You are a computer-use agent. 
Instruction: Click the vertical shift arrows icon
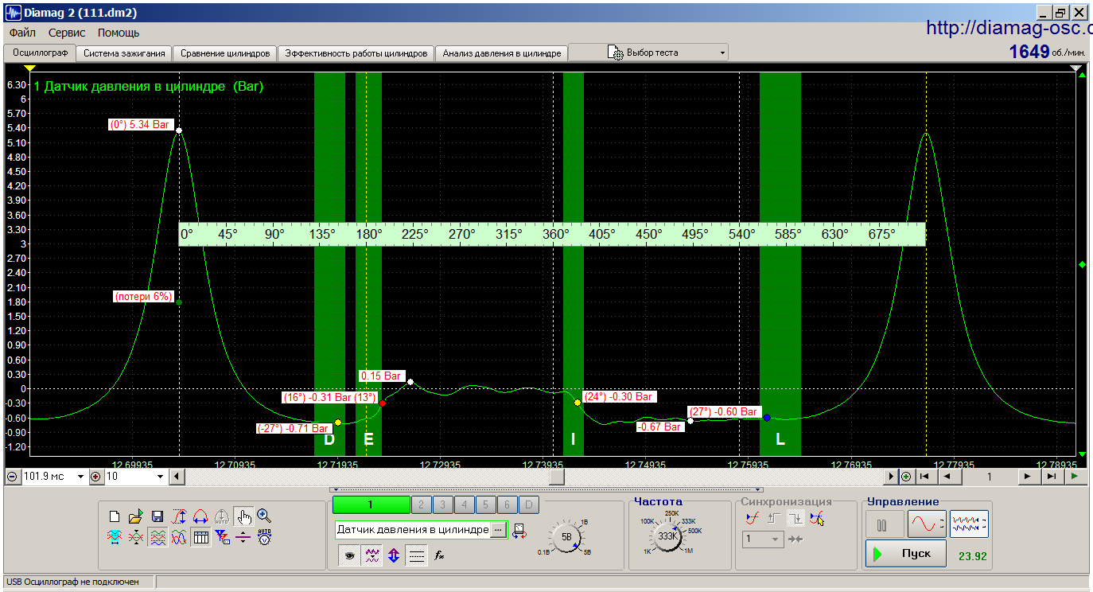point(394,555)
